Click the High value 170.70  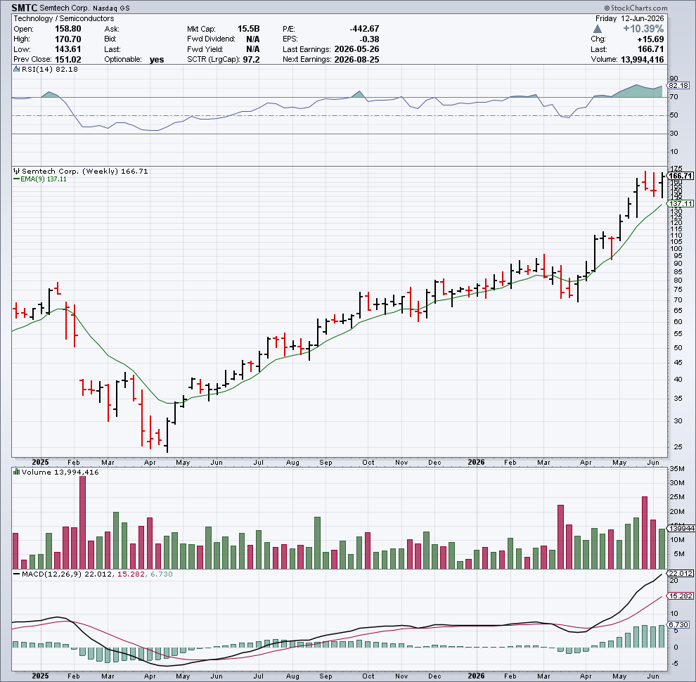(x=68, y=39)
